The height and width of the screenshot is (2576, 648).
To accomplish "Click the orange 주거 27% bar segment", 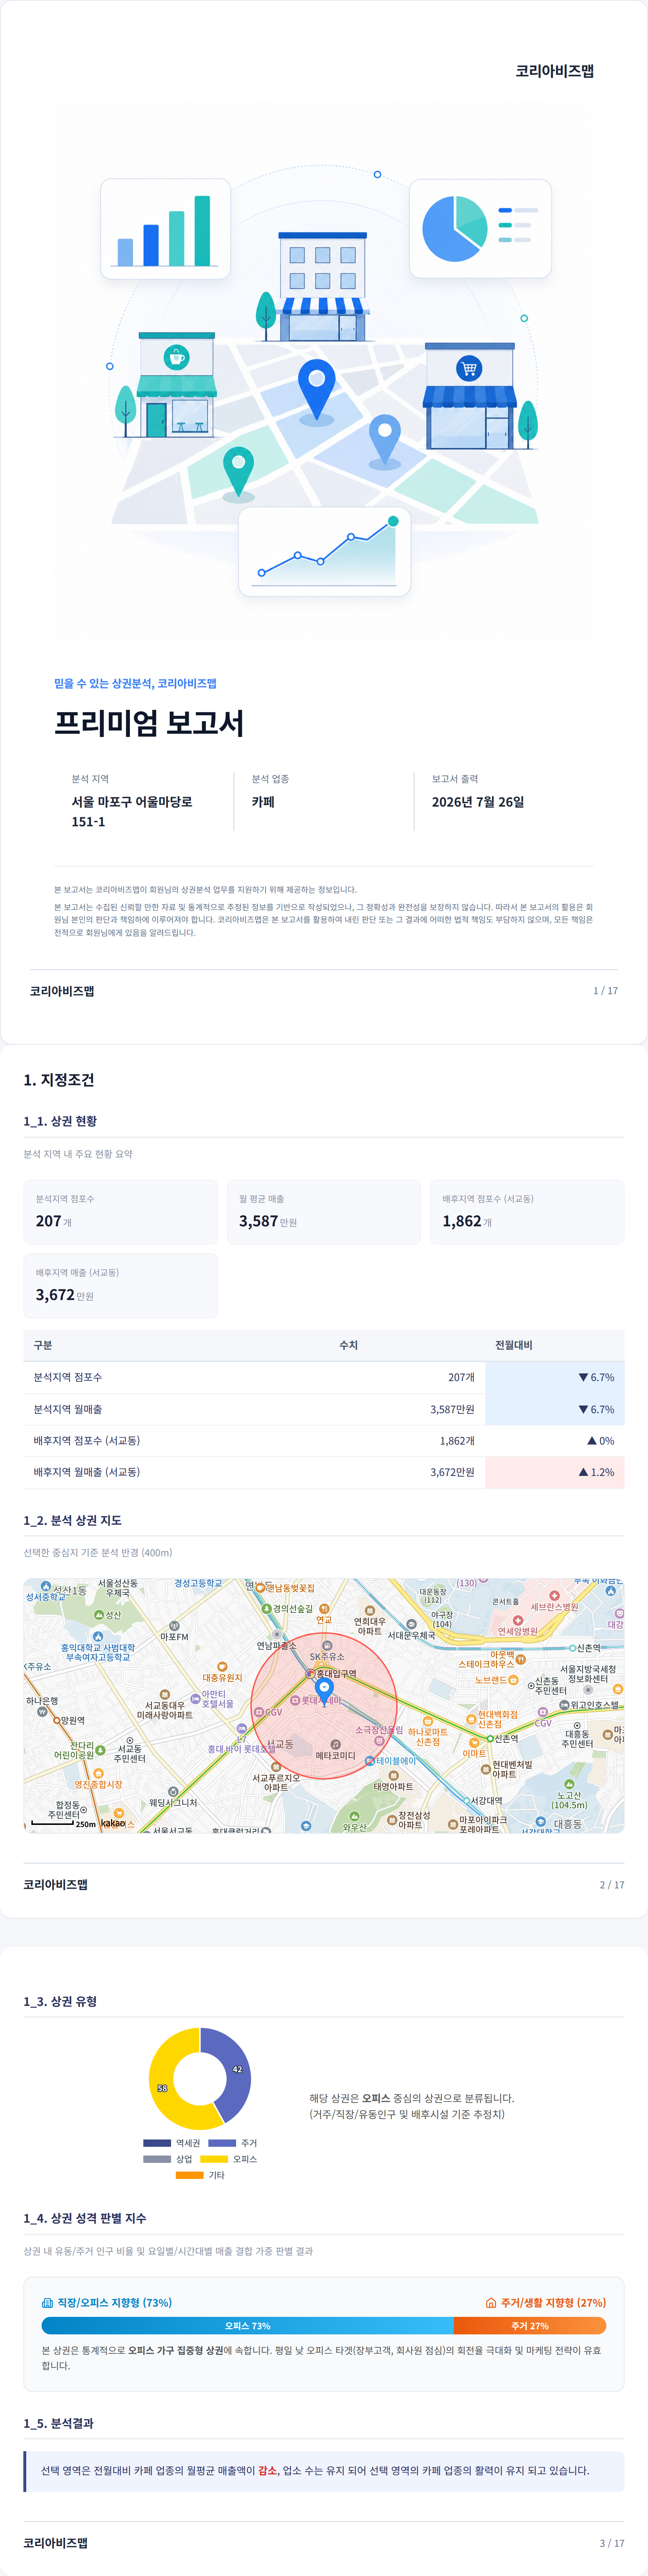I will 530,2326.
